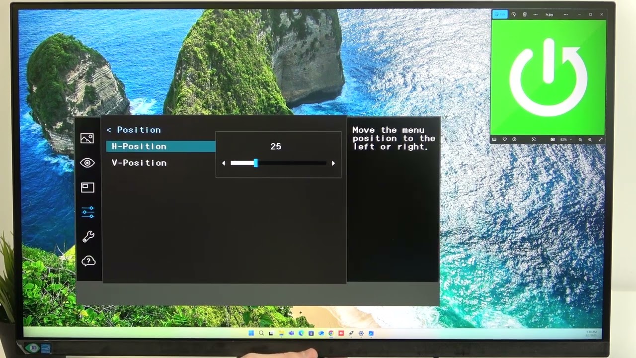Open Task View on the taskbar

pos(271,334)
